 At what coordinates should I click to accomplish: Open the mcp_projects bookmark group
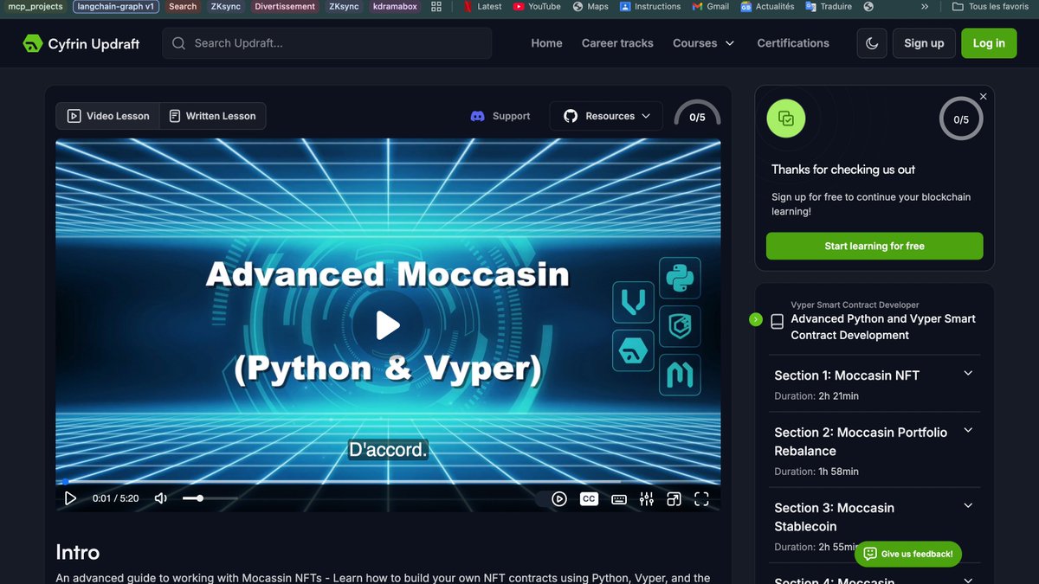click(35, 6)
